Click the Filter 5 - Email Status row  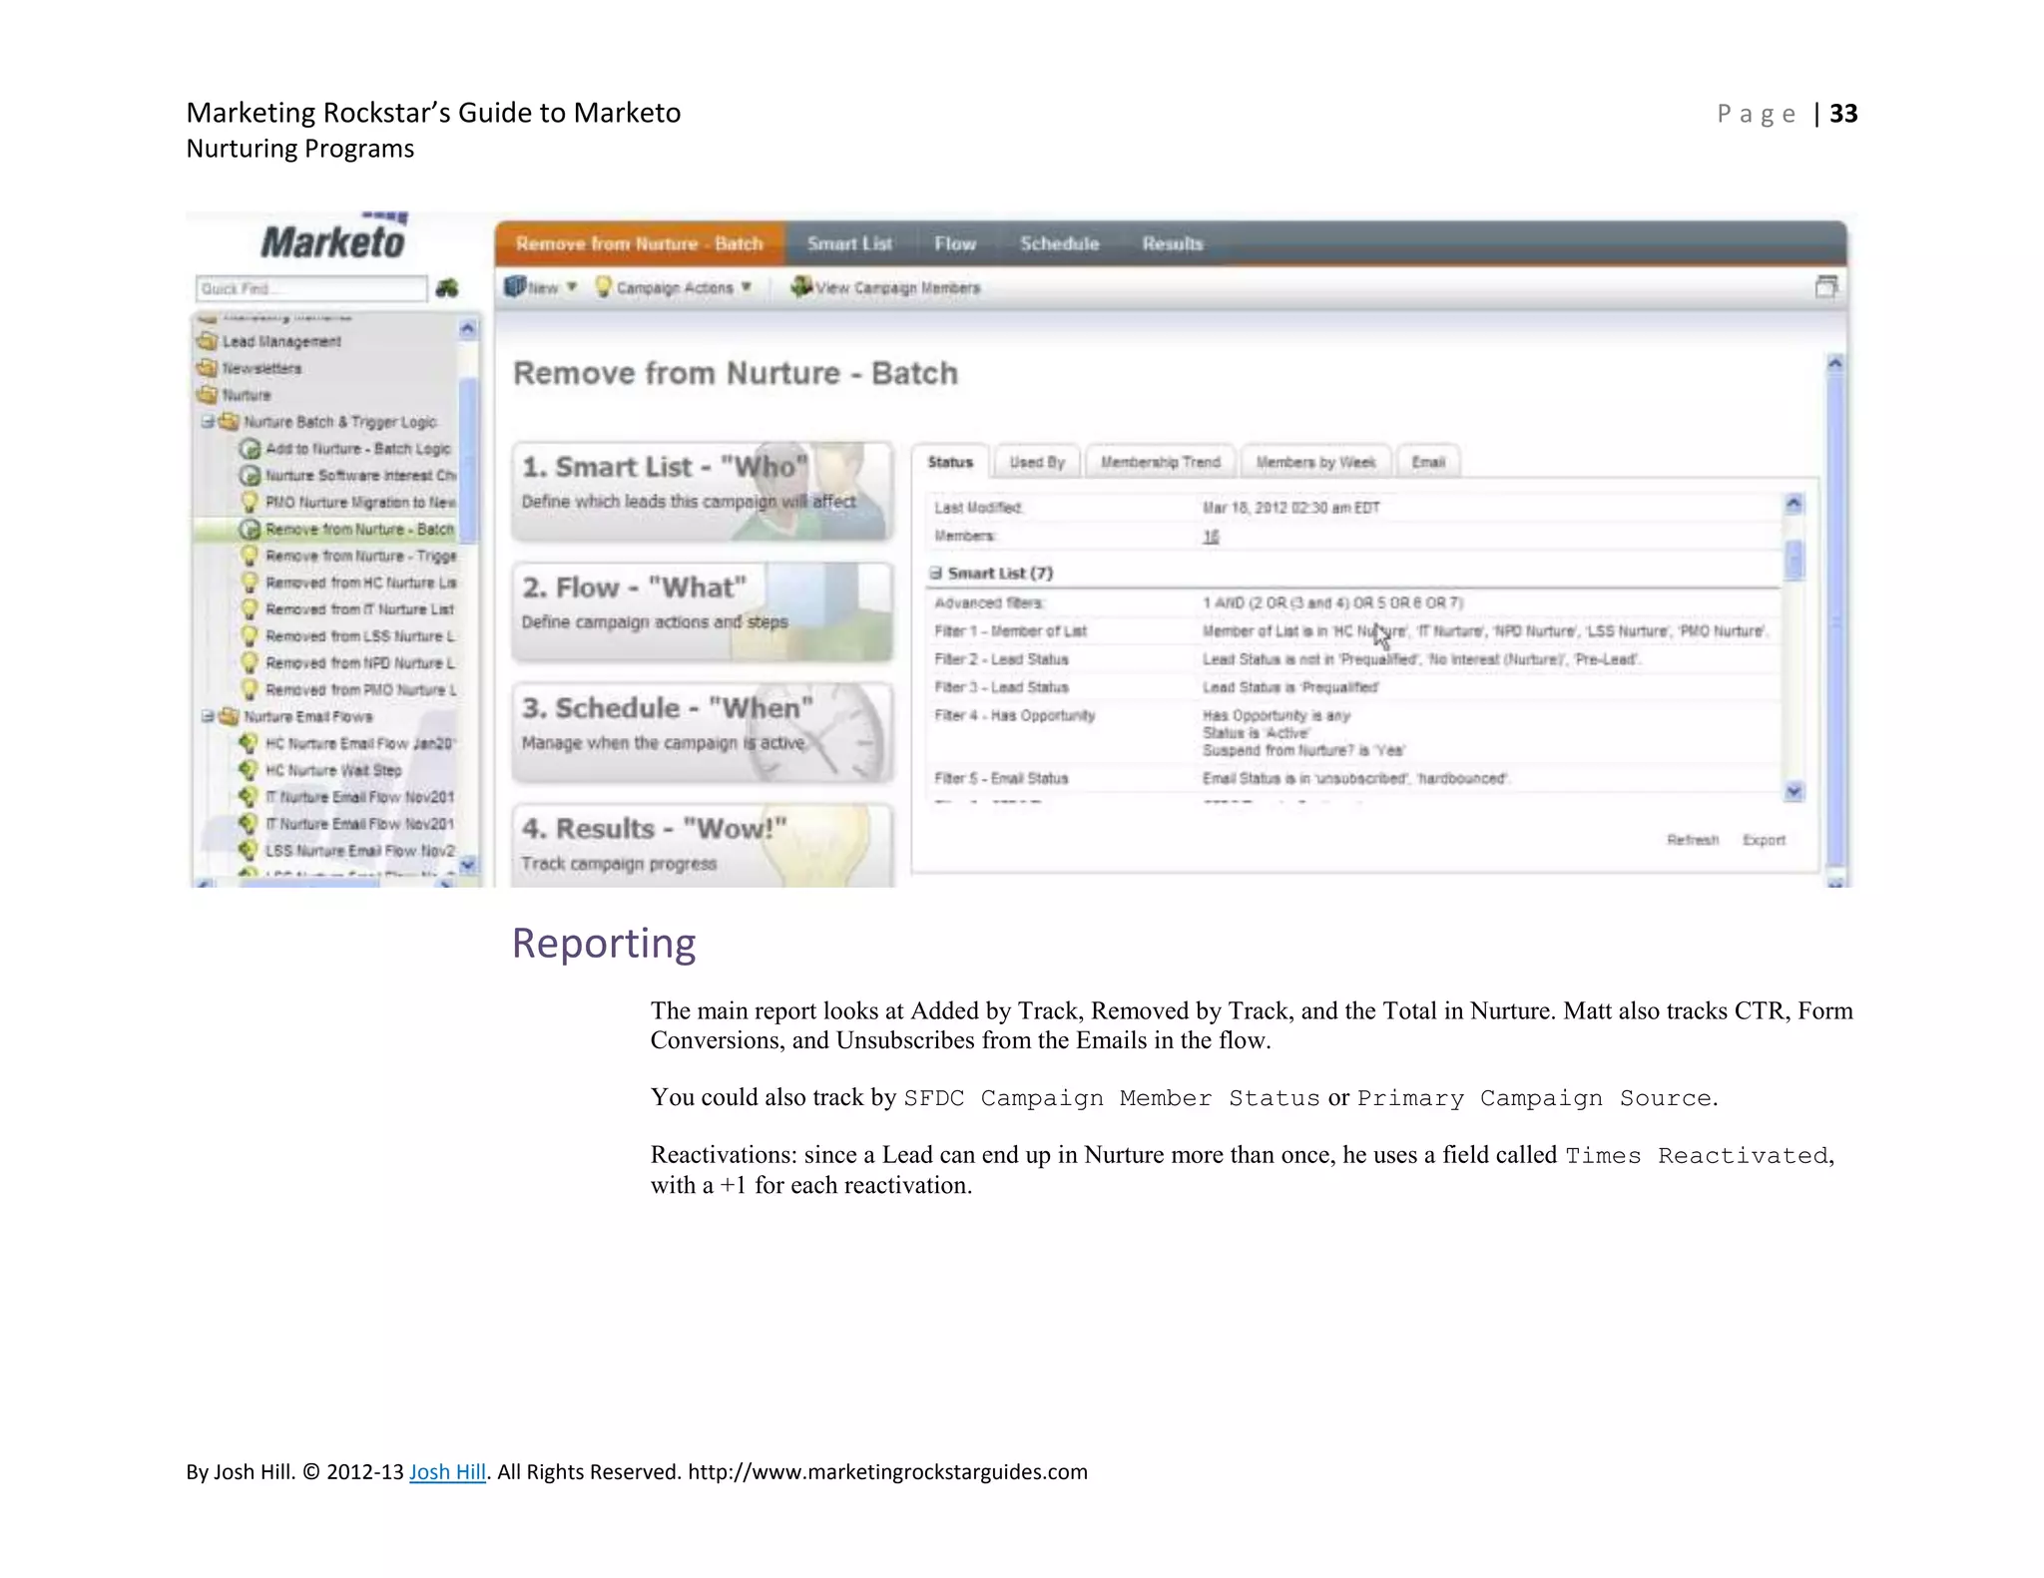1352,778
